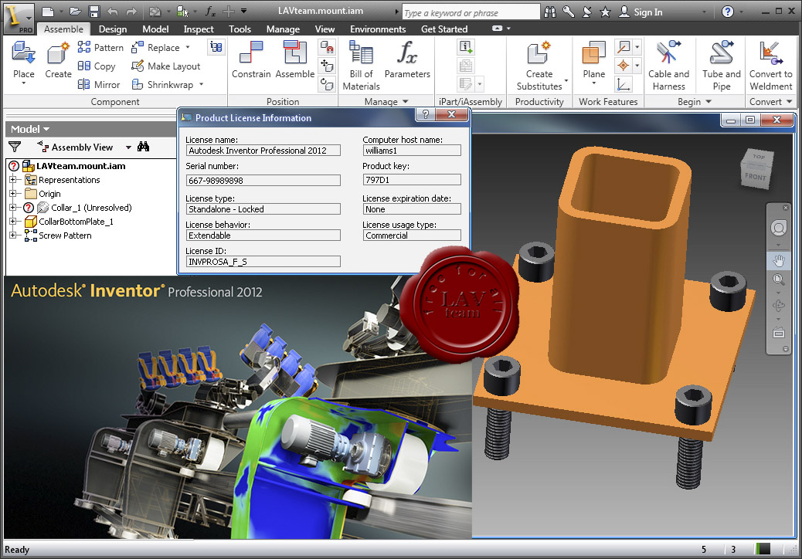Select the Zoom tool in navigation bar

[x=779, y=279]
